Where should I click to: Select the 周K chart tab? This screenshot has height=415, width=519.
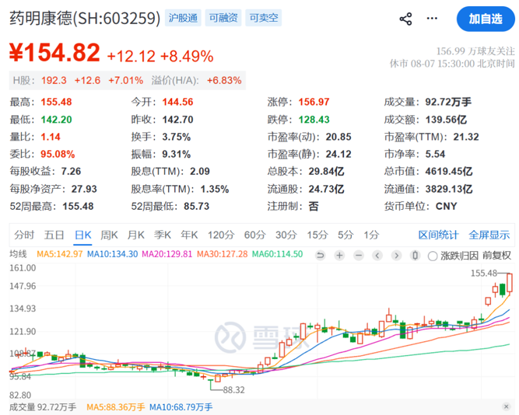click(109, 235)
